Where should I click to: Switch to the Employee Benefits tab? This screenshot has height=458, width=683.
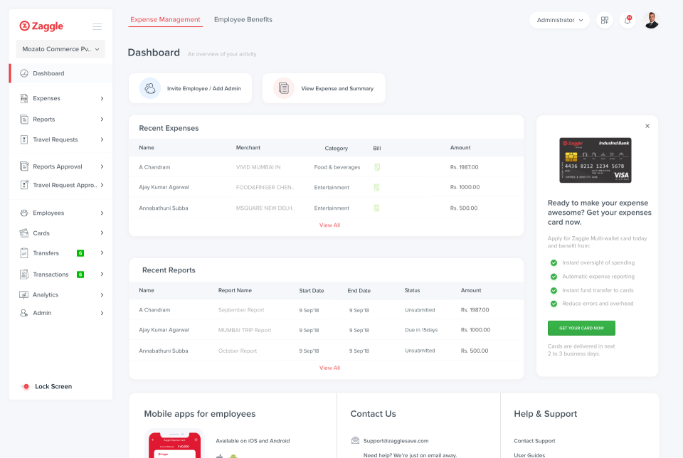[243, 19]
